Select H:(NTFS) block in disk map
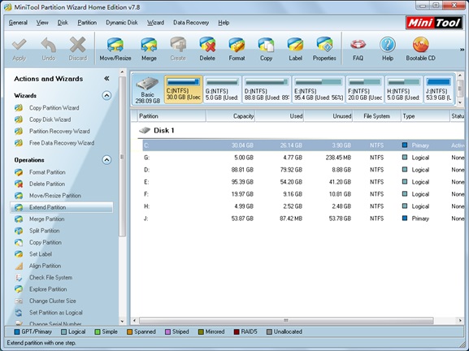469x351 pixels. coord(404,89)
